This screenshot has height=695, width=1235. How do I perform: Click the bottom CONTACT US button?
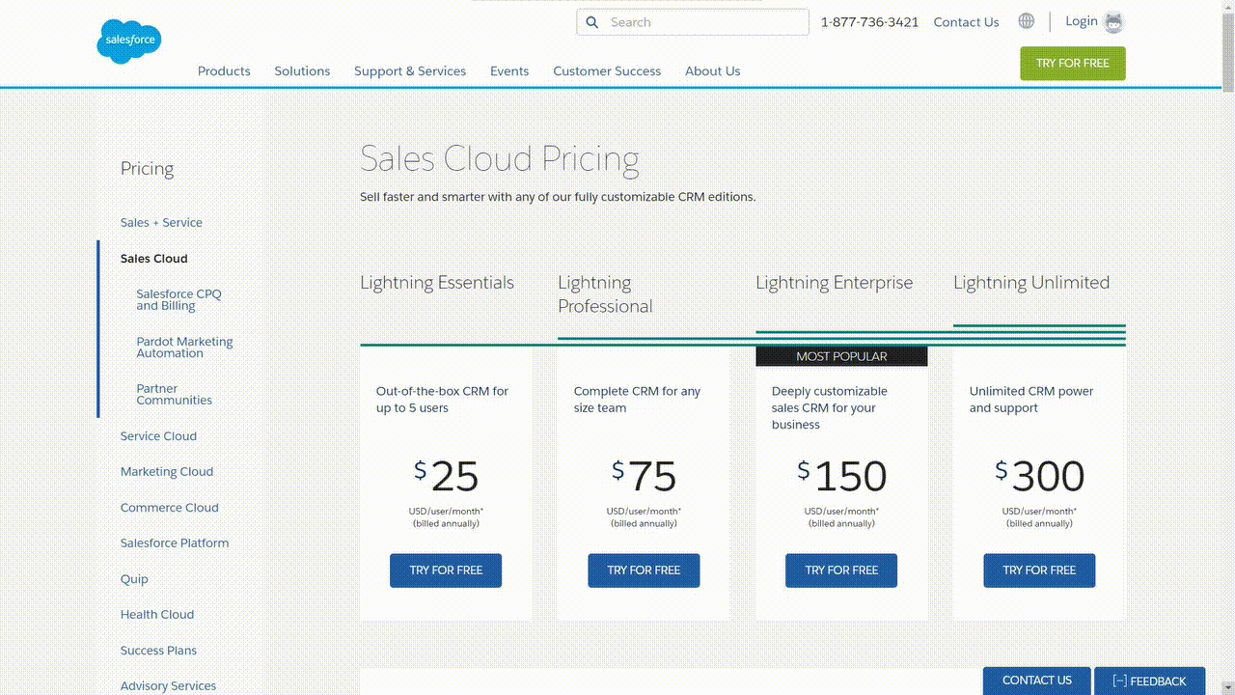tap(1037, 681)
